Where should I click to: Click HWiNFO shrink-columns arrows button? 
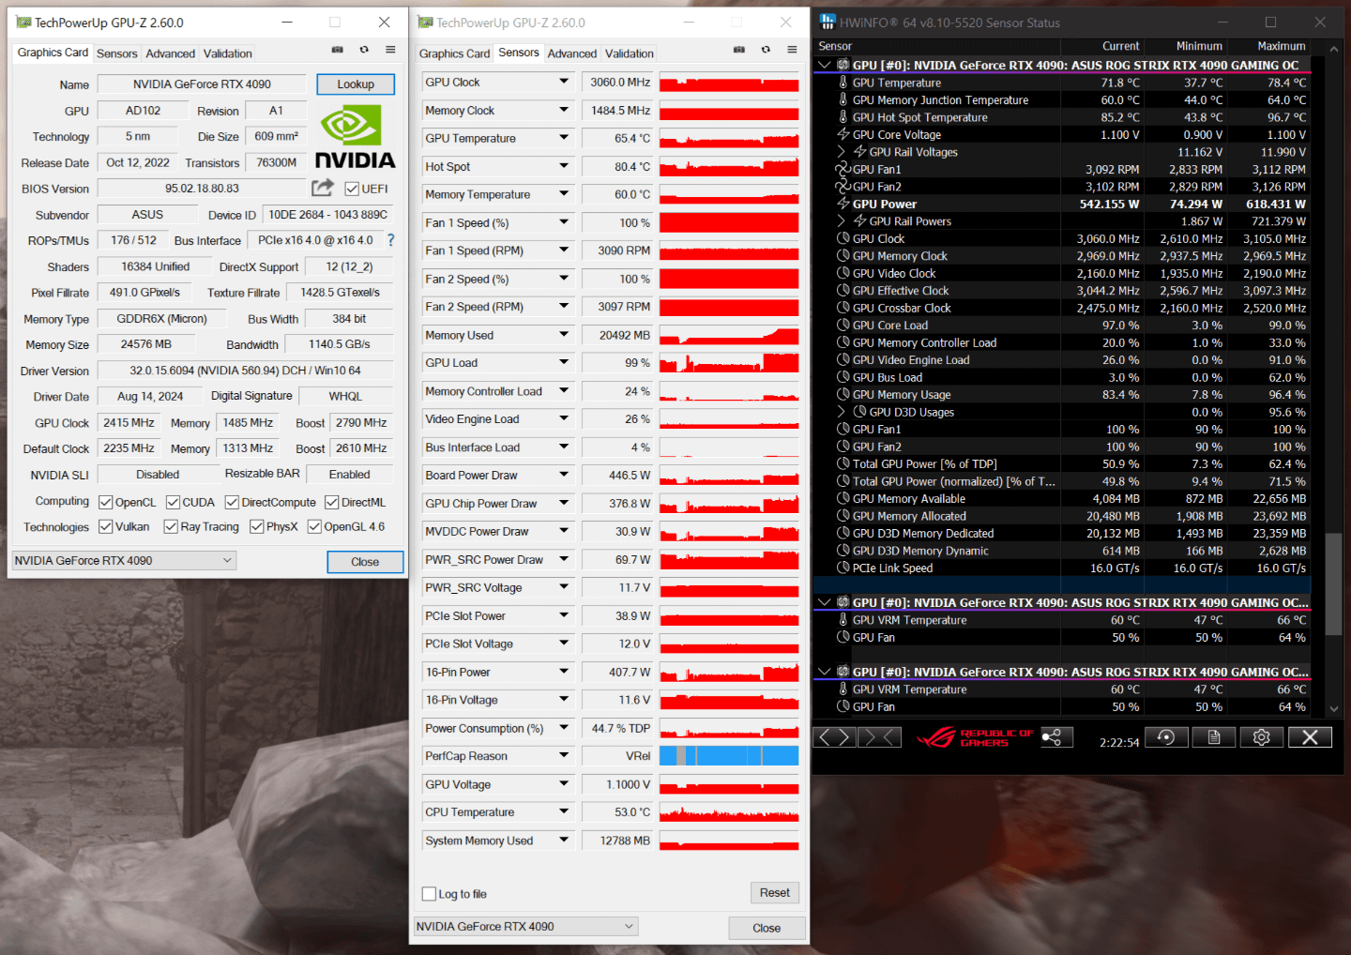[x=880, y=737]
